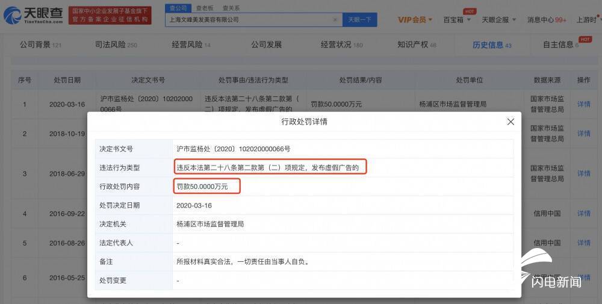Open the 知识产权 section tab
Screen dimensions: 602x304
[417, 45]
